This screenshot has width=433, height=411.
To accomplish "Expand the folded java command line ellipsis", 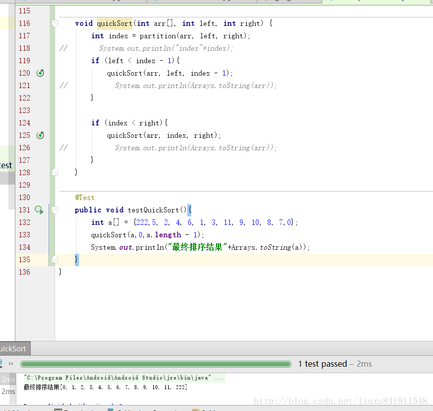I will pos(219,378).
